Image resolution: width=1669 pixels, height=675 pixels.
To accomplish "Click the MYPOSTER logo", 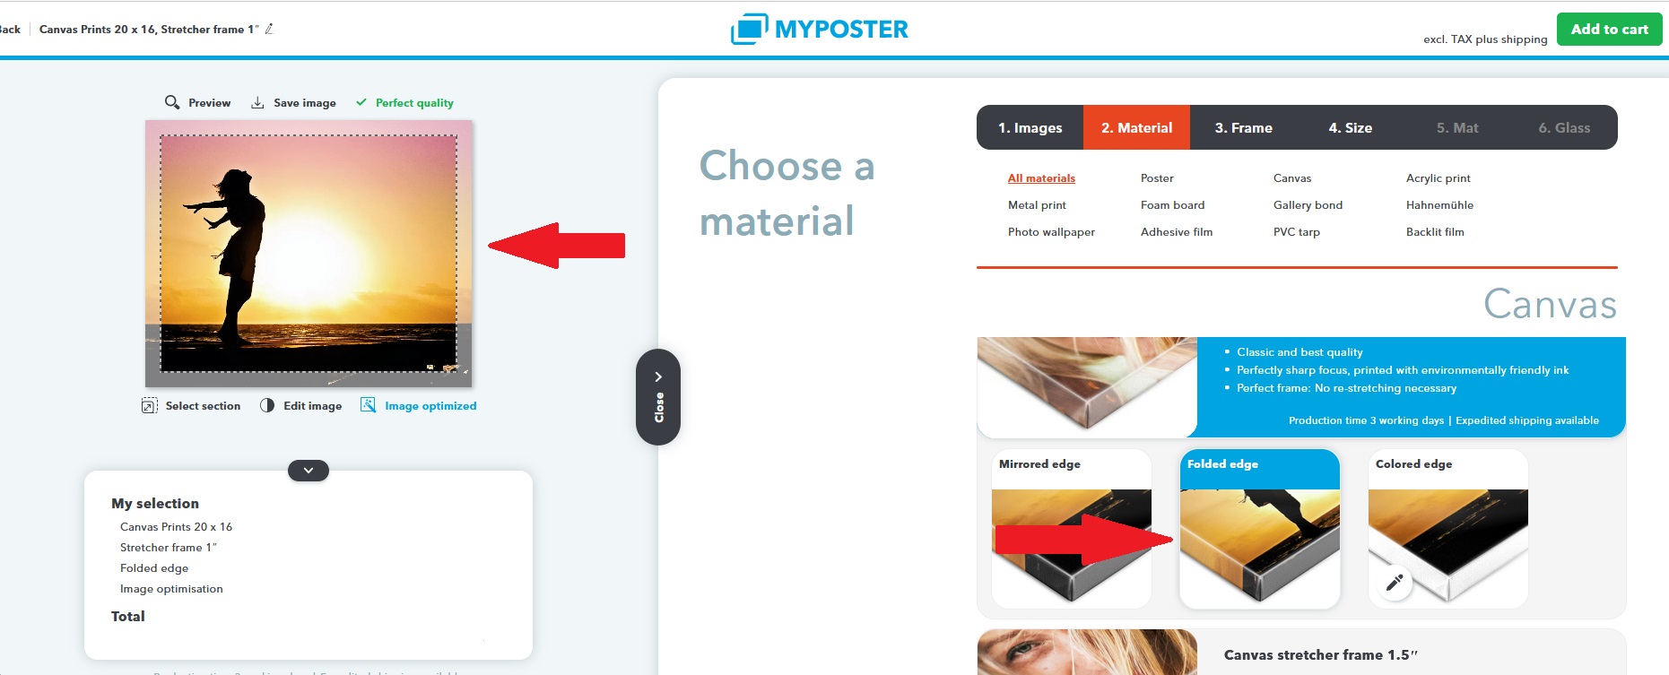I will point(820,29).
